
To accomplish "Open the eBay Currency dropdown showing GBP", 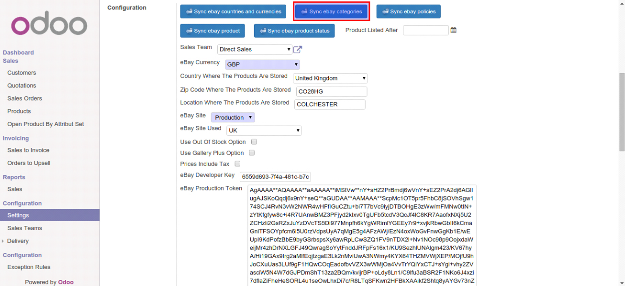I will point(262,64).
